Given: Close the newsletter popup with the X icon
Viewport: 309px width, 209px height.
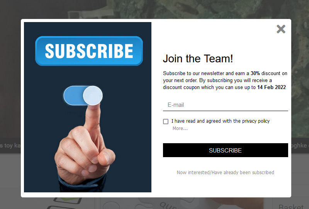Looking at the screenshot, I should click(x=281, y=29).
